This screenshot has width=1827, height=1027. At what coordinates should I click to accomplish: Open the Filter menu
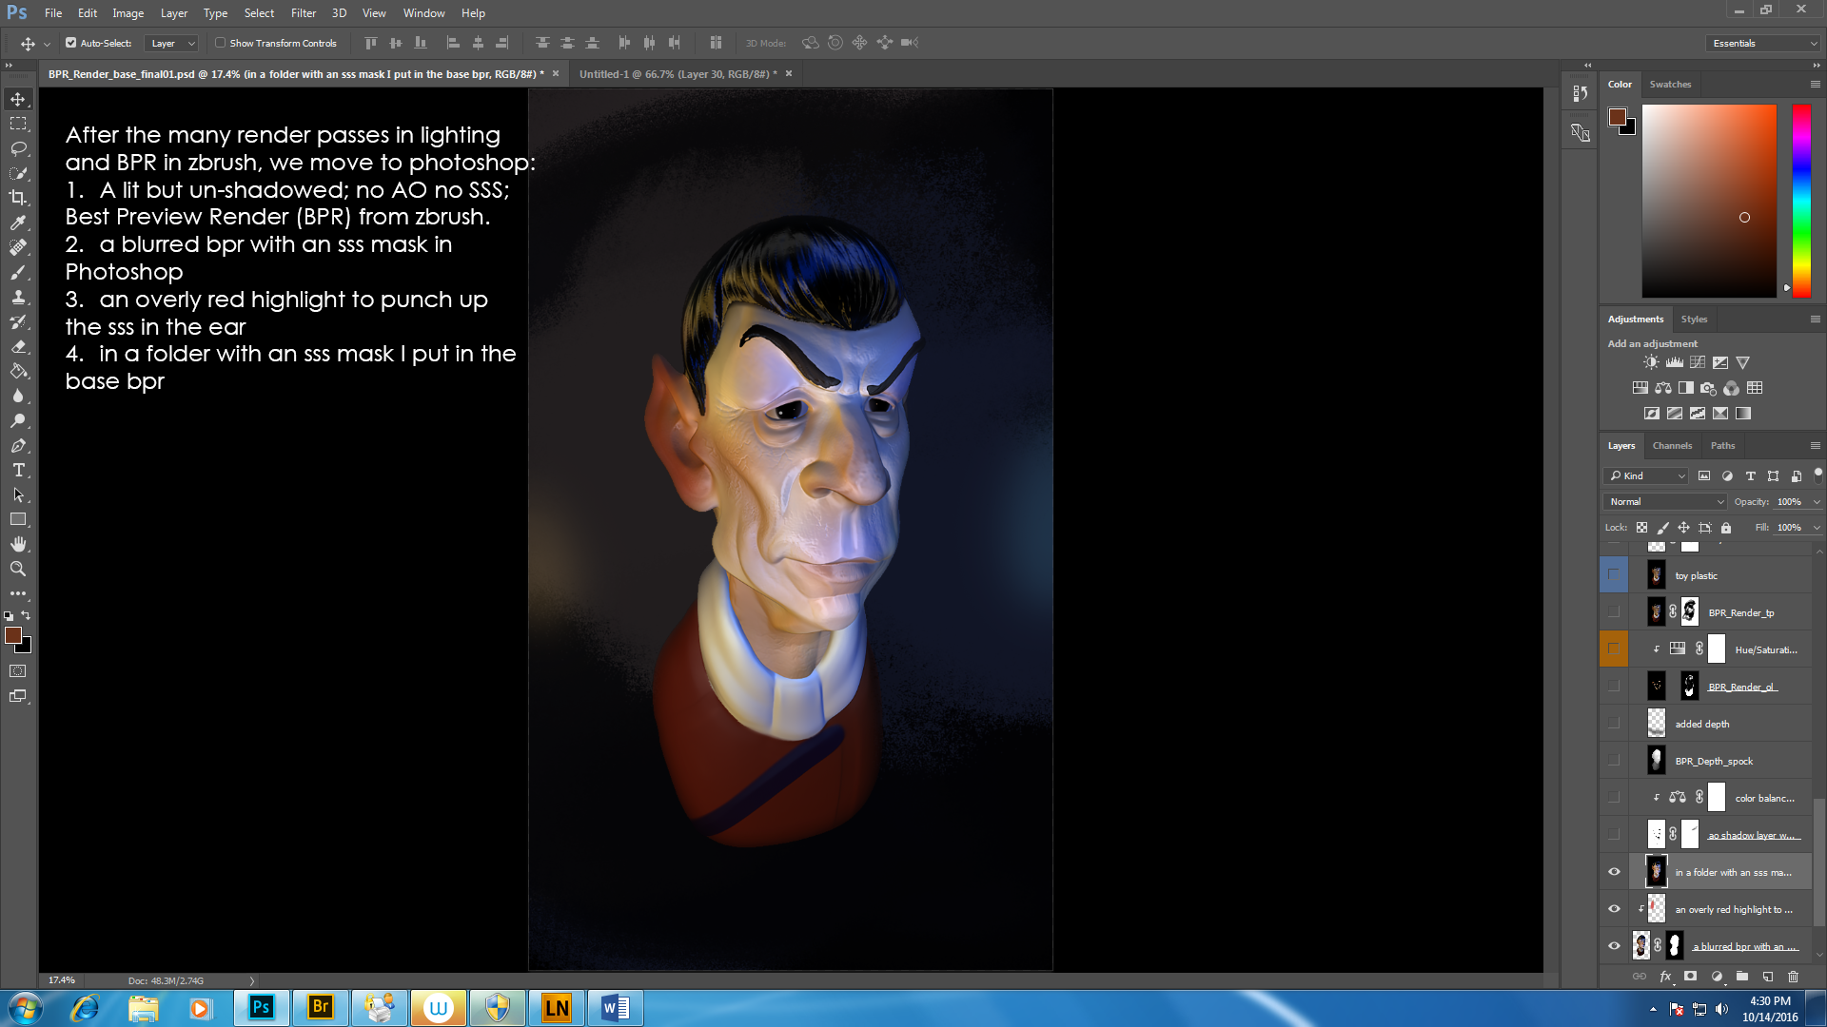(x=303, y=13)
